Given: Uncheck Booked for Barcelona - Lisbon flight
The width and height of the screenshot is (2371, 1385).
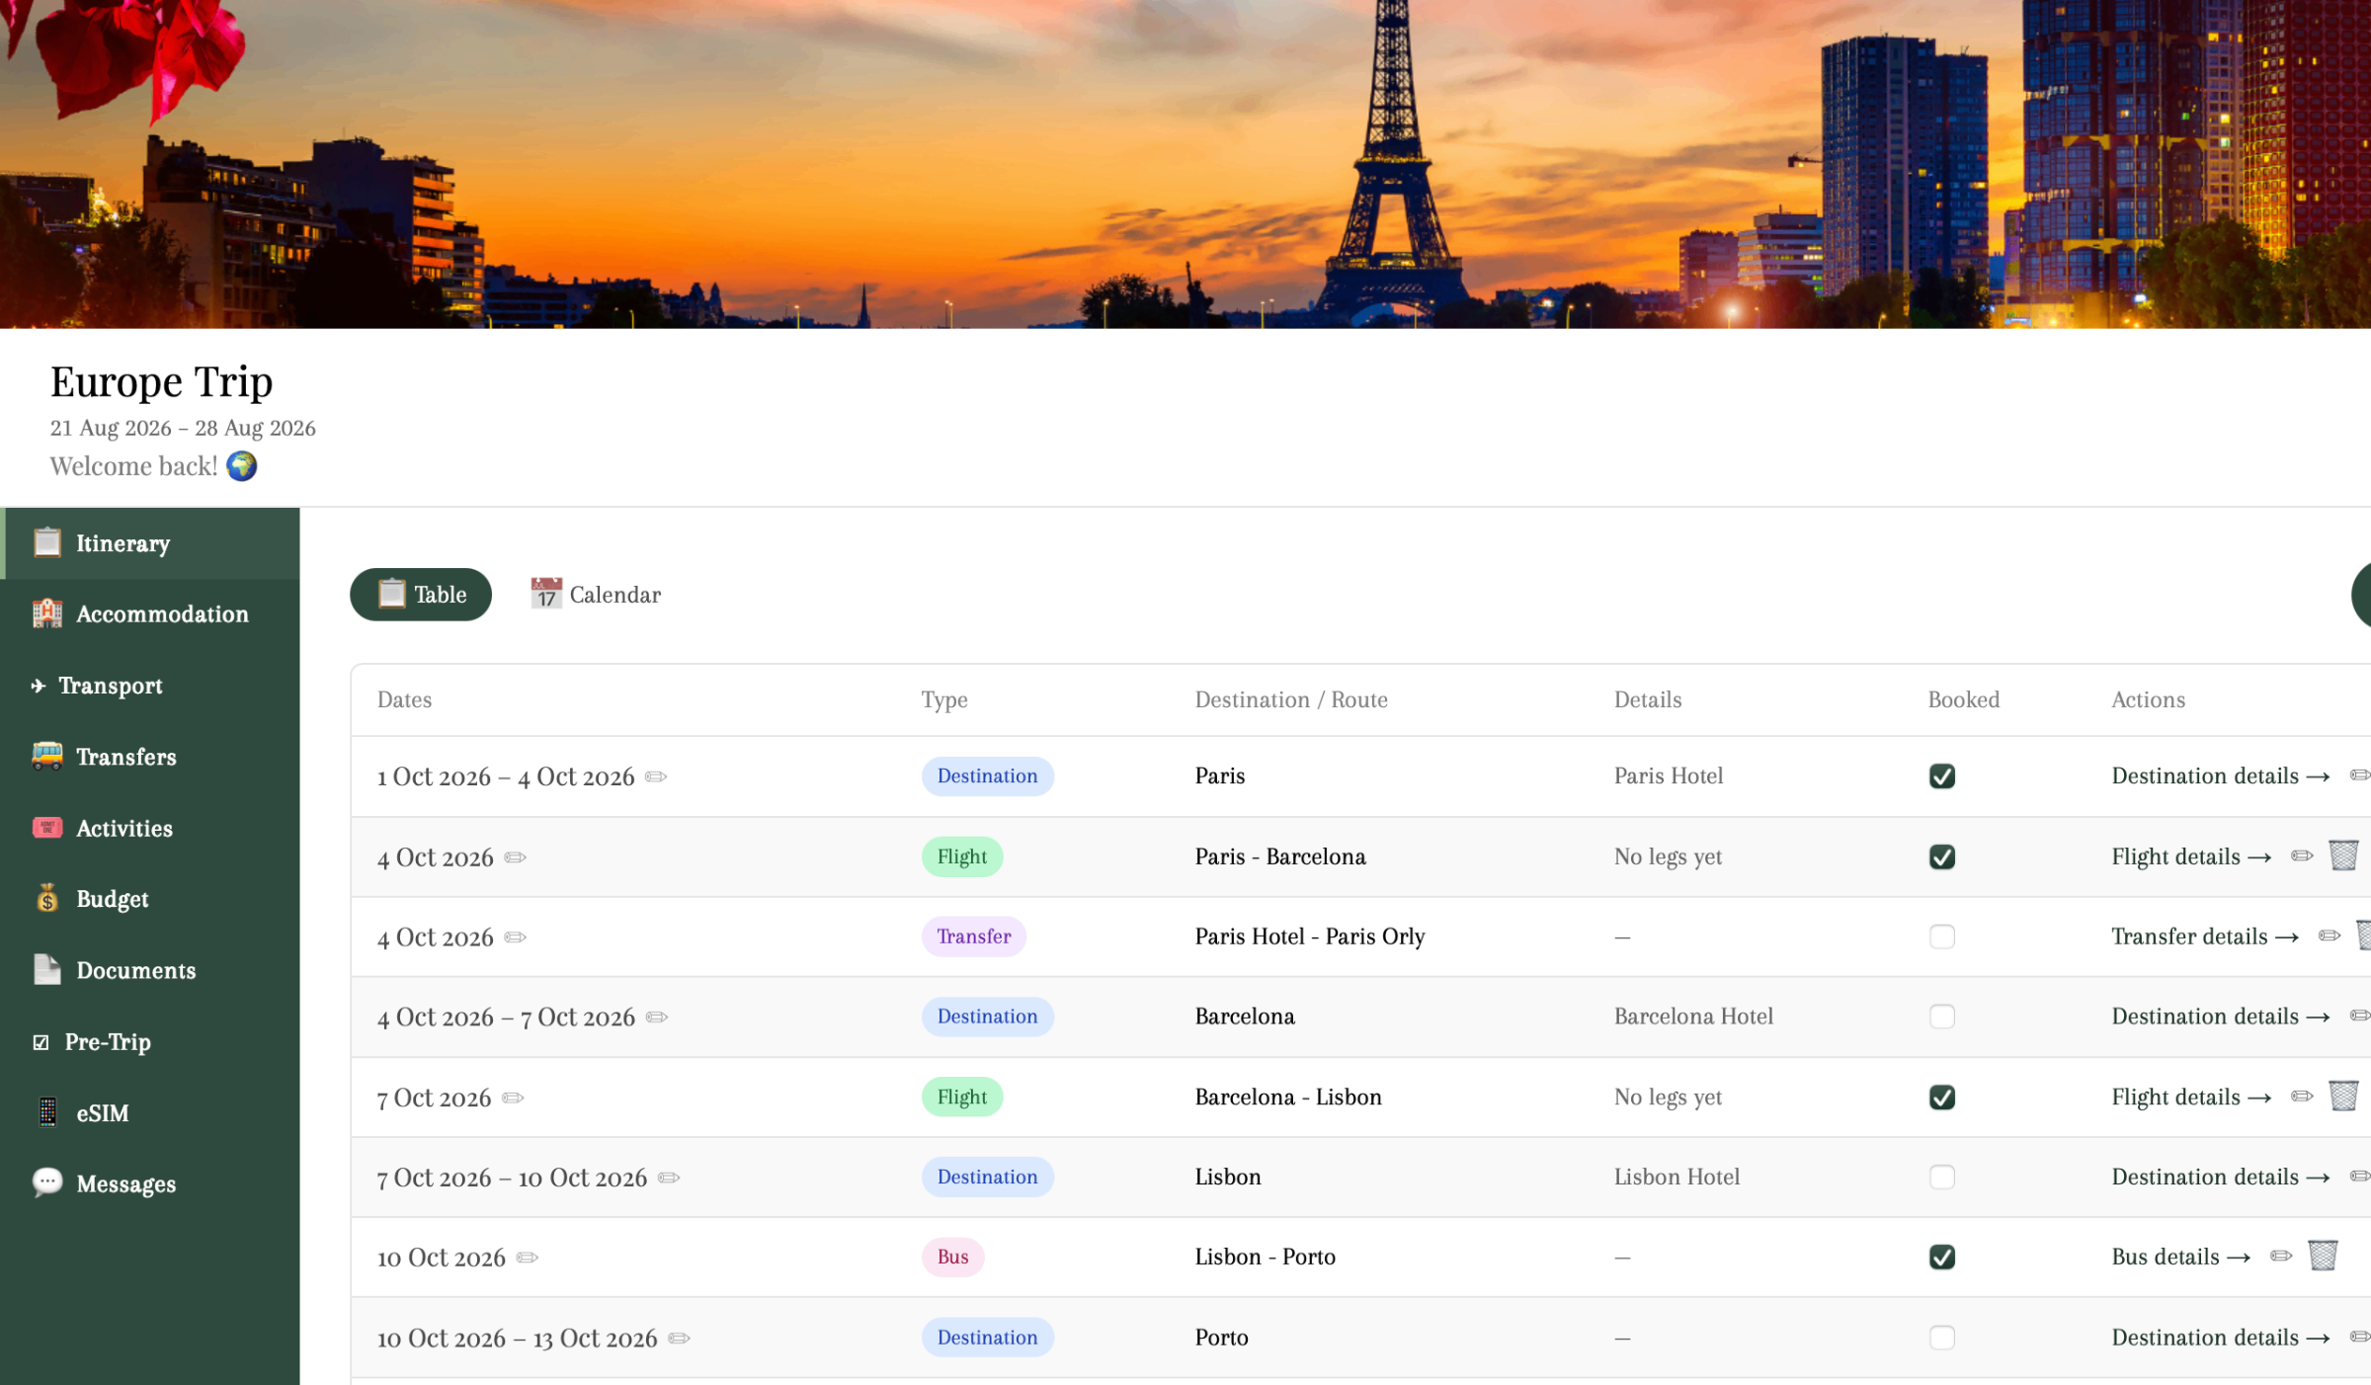Looking at the screenshot, I should tap(1941, 1097).
